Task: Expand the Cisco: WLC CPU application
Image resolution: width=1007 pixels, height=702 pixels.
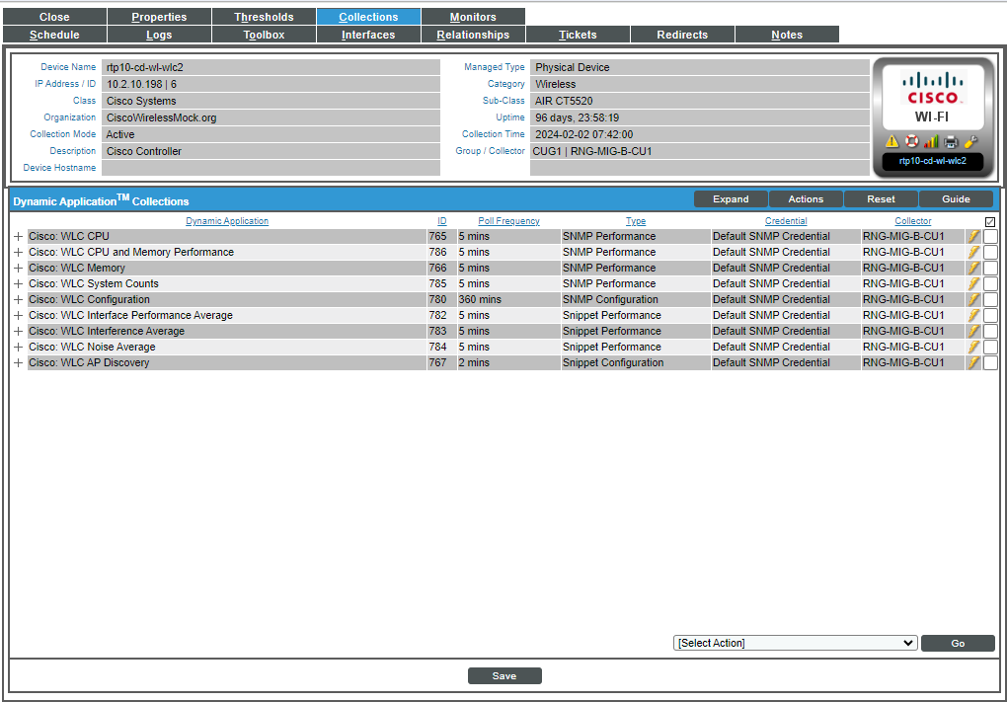Action: (x=17, y=236)
